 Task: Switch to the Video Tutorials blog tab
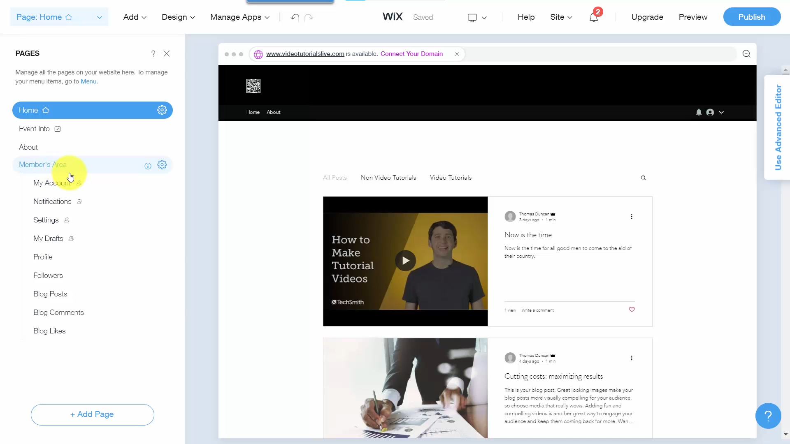[451, 178]
